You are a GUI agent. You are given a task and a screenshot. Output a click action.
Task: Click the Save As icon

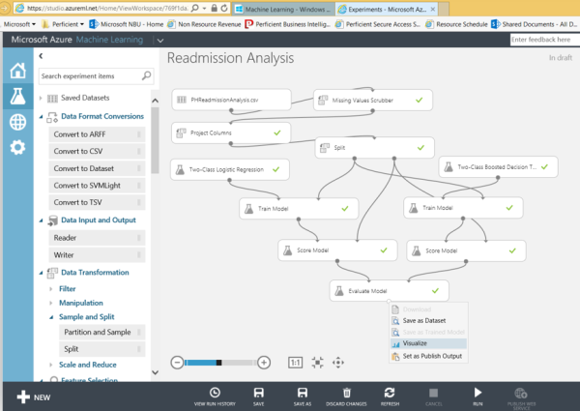pos(303,393)
